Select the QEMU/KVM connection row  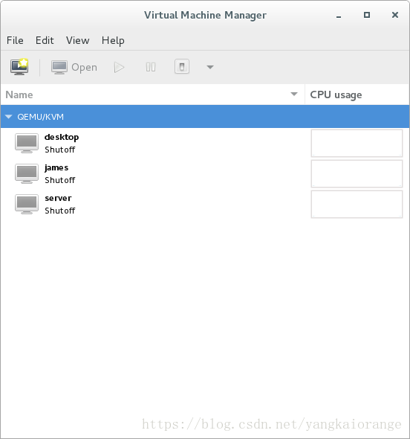coord(205,117)
